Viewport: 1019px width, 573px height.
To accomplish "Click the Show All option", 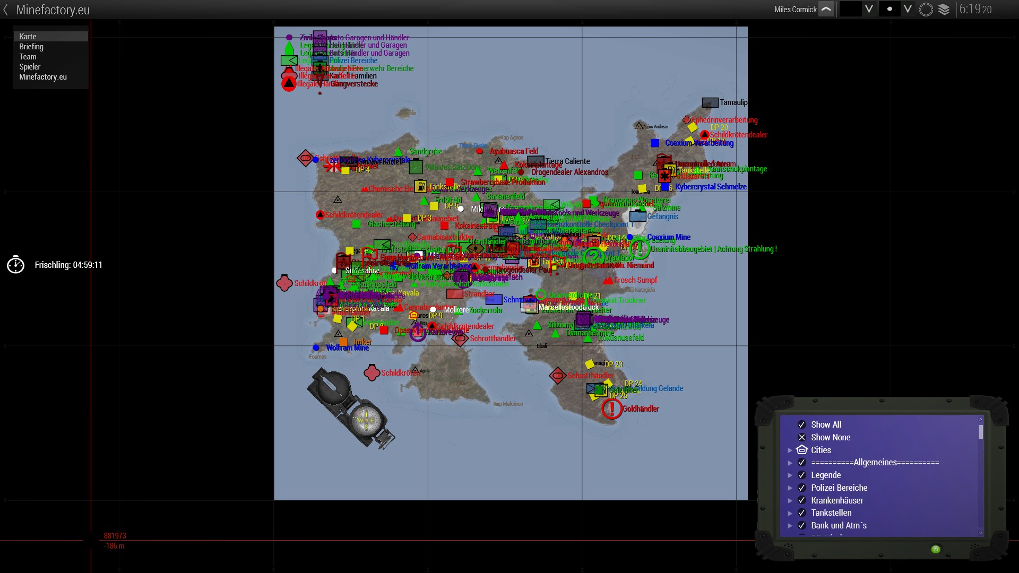I will click(826, 424).
